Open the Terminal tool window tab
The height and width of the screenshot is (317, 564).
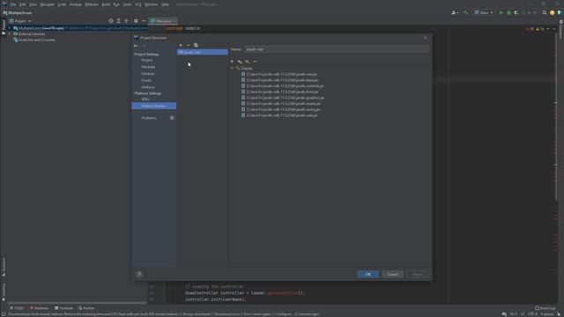coord(63,308)
